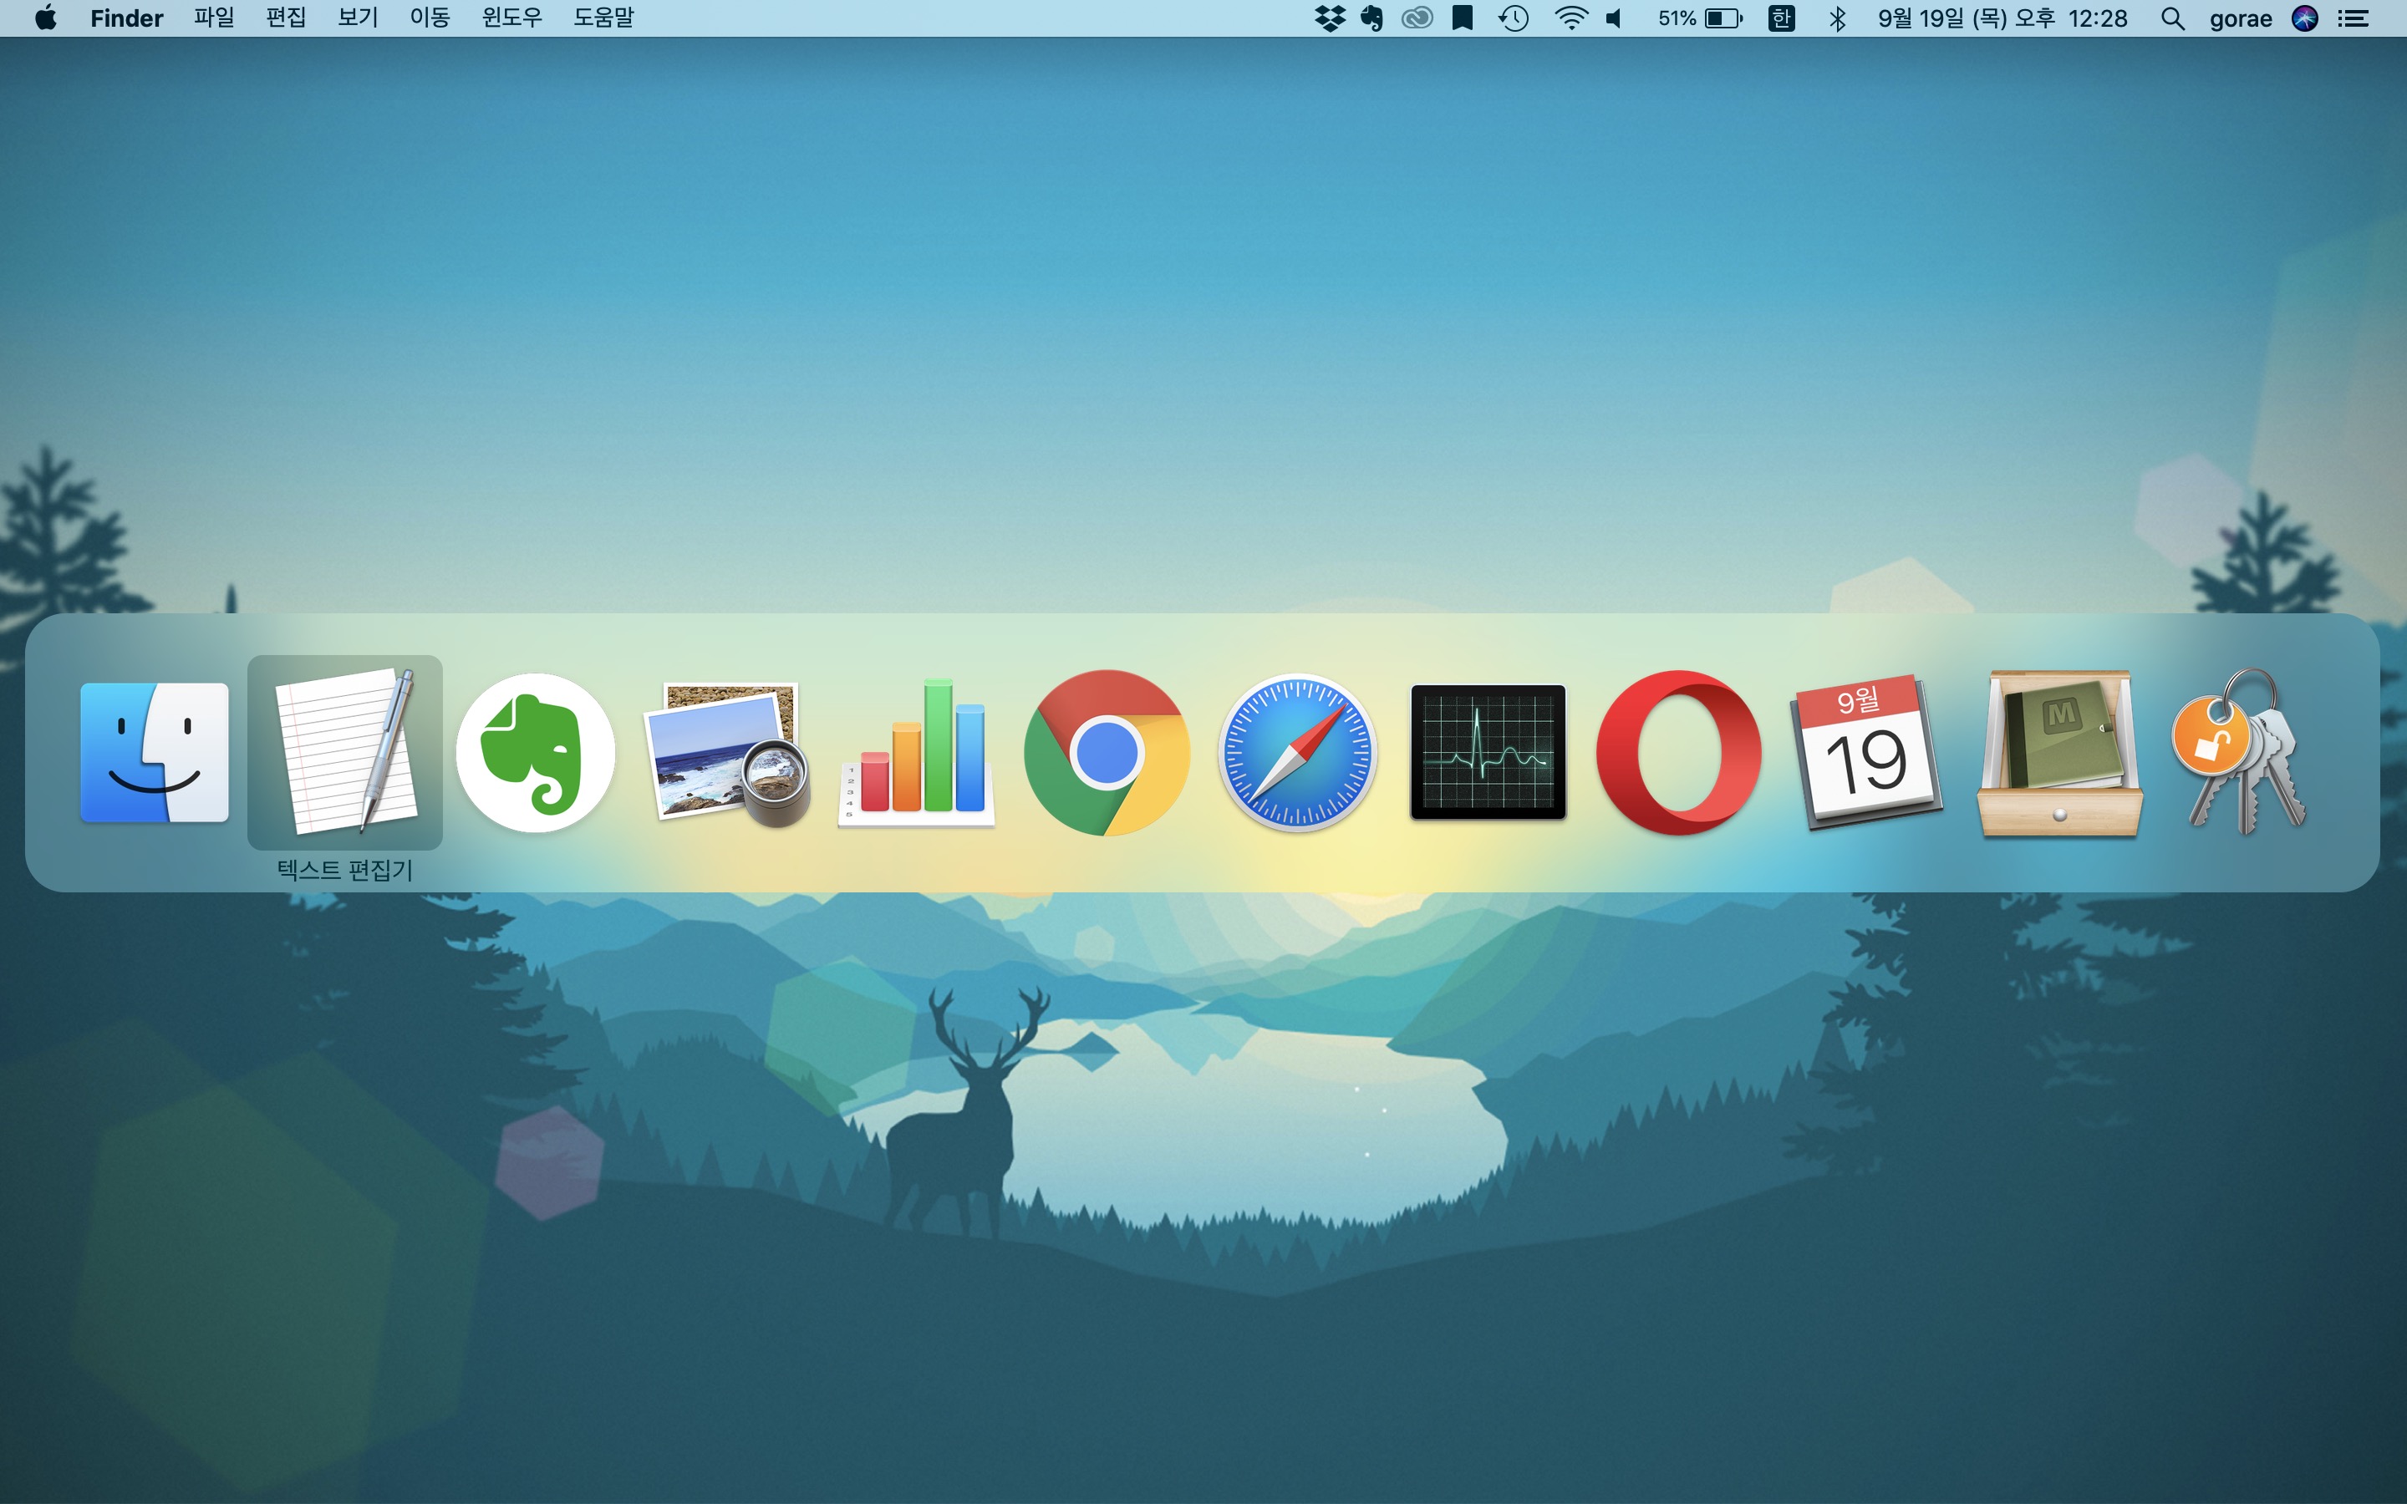This screenshot has height=1504, width=2407.
Task: Switch to the Safari compass icon
Action: [x=1297, y=752]
